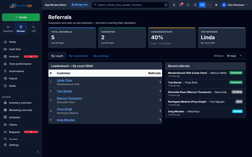252x157 pixels.
Task: Open Marcus Thompson customer link
Action: click(70, 98)
